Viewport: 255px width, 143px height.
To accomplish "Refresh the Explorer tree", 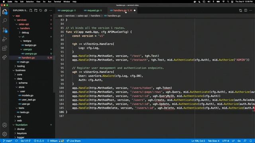I will point(41,10).
